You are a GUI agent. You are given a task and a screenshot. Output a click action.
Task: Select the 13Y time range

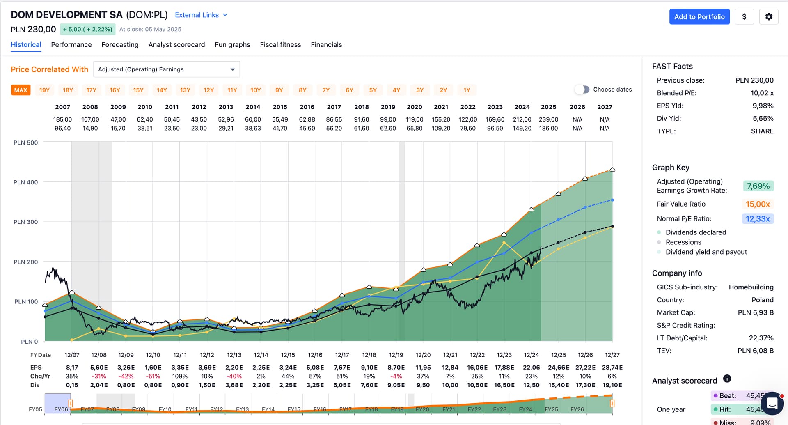click(185, 90)
